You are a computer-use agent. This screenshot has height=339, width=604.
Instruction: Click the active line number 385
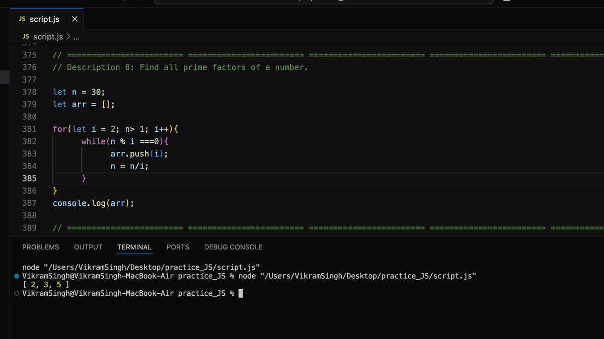tap(30, 178)
